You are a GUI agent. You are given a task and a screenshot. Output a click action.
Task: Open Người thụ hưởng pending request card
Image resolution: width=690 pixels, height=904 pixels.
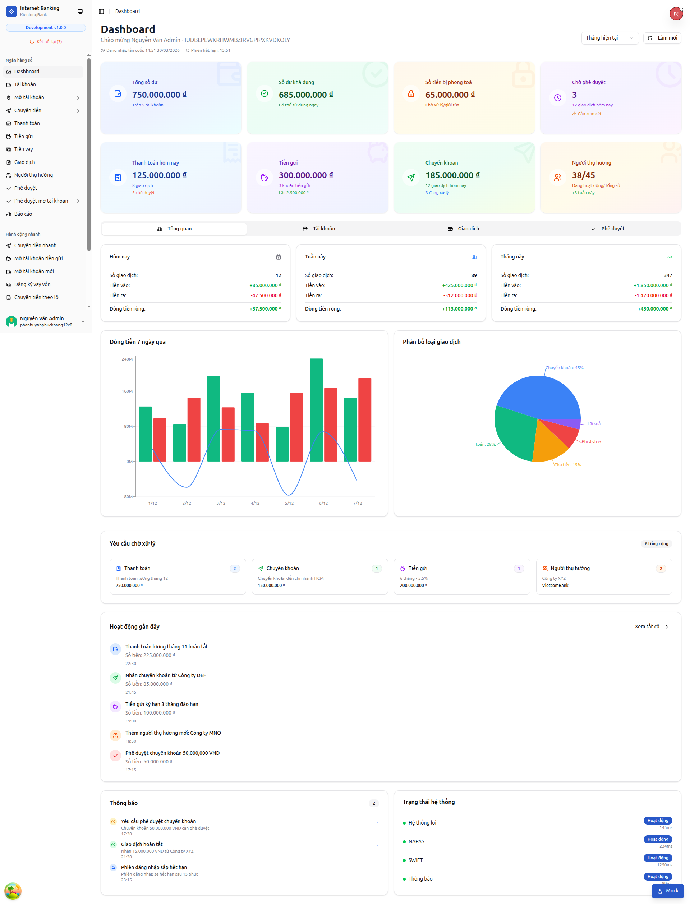[x=604, y=576]
